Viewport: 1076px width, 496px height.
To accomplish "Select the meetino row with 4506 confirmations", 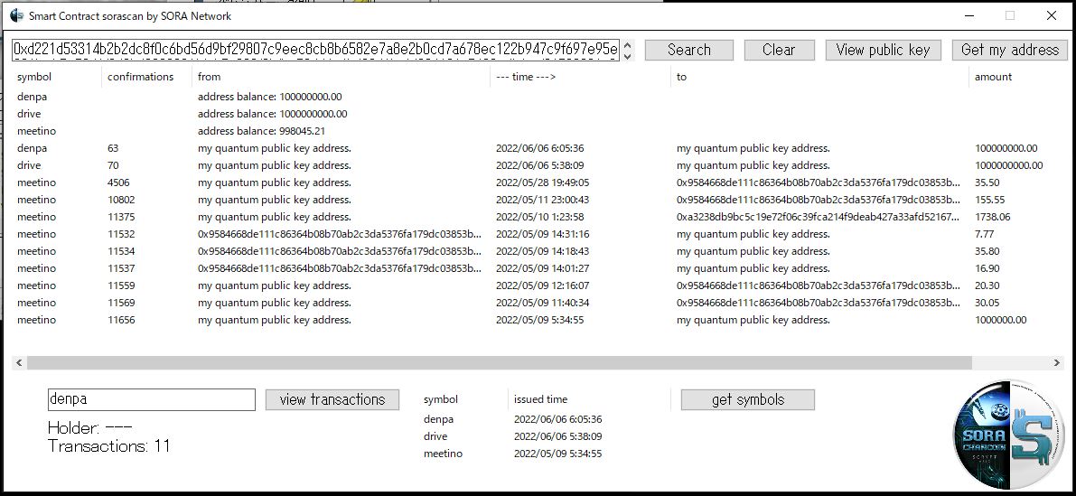I will tap(538, 182).
